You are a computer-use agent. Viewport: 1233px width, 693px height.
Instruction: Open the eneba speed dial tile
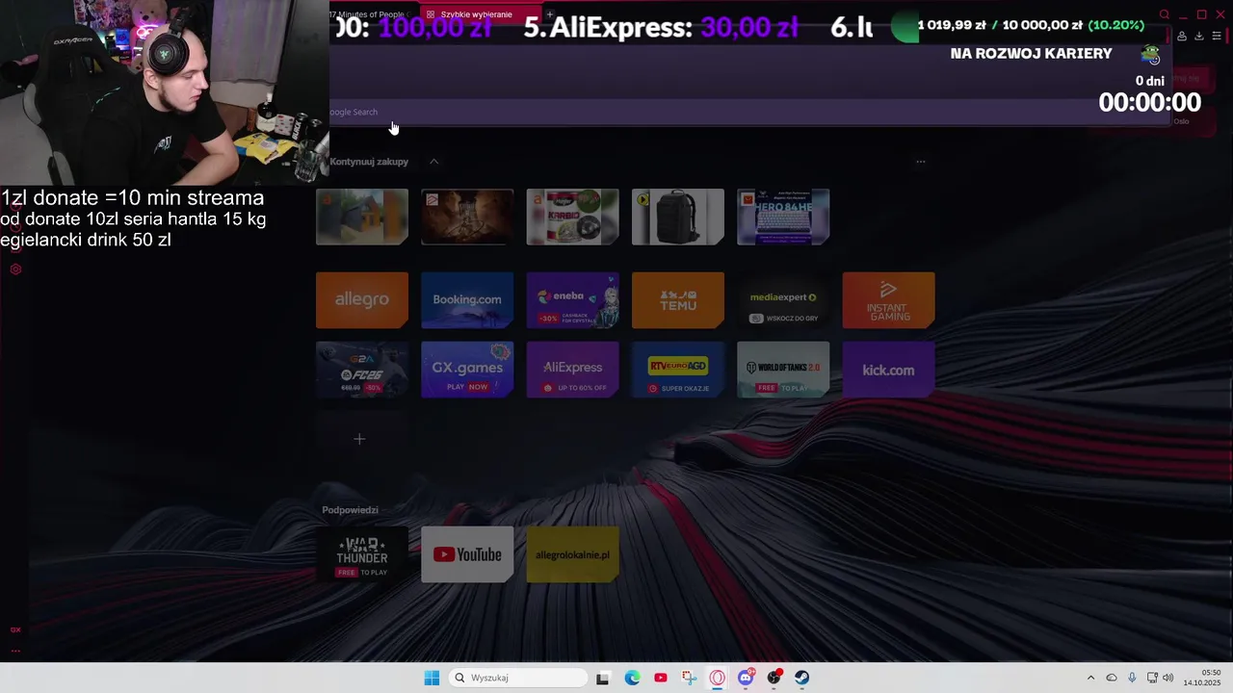click(572, 300)
